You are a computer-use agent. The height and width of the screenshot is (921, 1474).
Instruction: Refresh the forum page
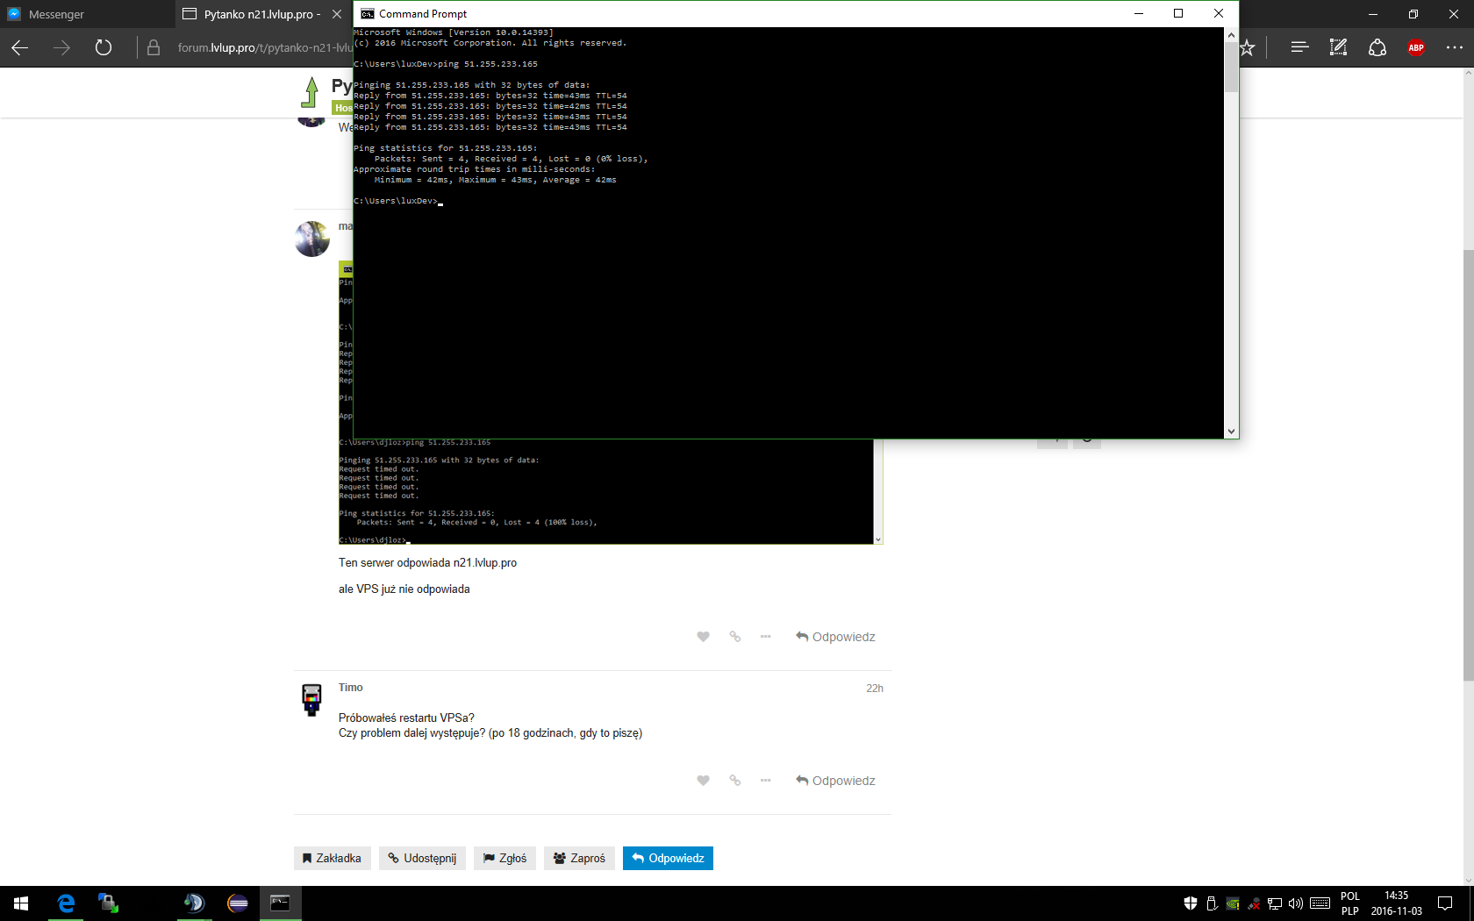pyautogui.click(x=104, y=47)
